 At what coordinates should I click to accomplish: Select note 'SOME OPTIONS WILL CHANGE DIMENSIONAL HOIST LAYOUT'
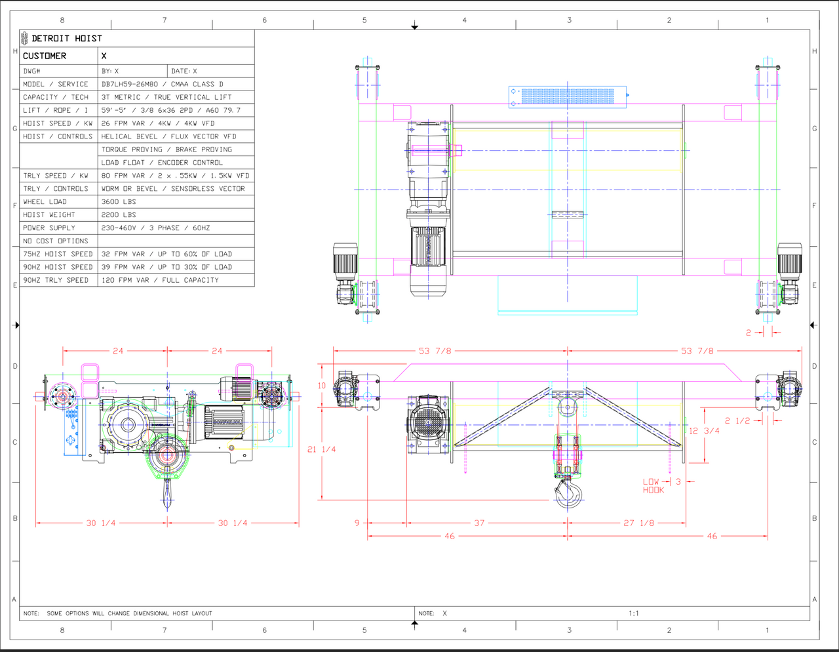coord(129,614)
